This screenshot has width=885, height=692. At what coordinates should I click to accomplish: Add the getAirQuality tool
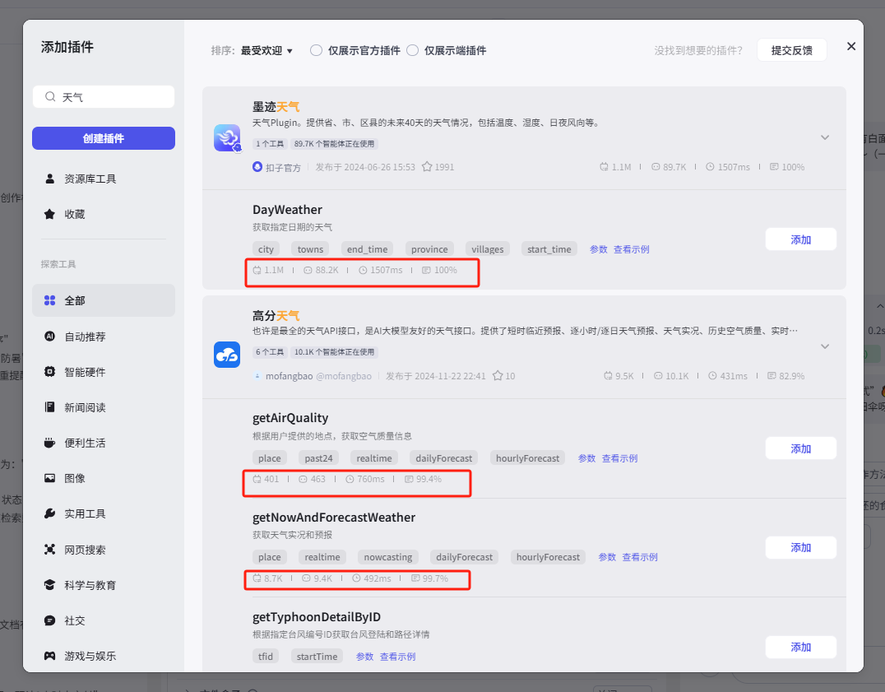click(x=800, y=448)
